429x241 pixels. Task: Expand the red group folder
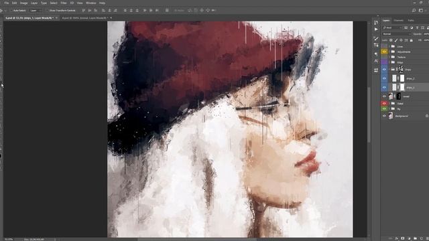coord(389,103)
